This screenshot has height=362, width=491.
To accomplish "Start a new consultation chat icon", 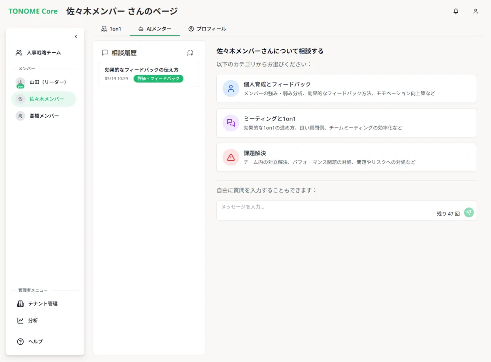I will (x=190, y=53).
